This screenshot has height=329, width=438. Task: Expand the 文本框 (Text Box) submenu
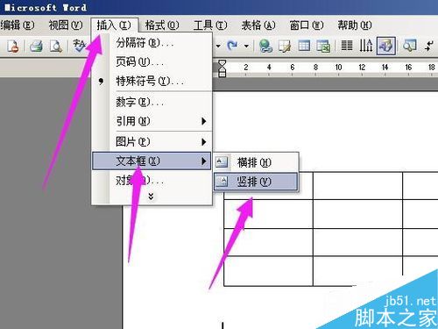[152, 161]
